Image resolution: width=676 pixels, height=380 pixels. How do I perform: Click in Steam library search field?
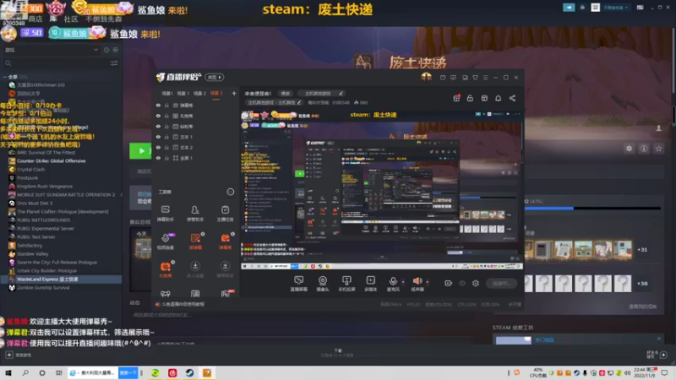56,63
